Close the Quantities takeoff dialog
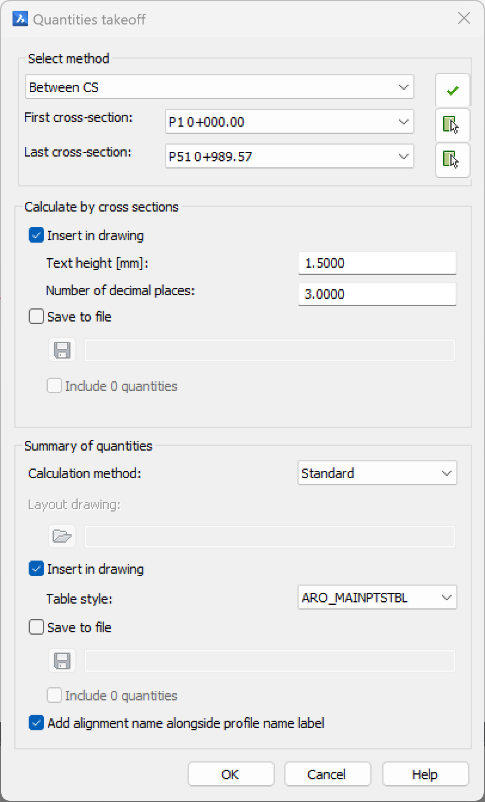Screen dimensions: 485x802 coord(464,19)
